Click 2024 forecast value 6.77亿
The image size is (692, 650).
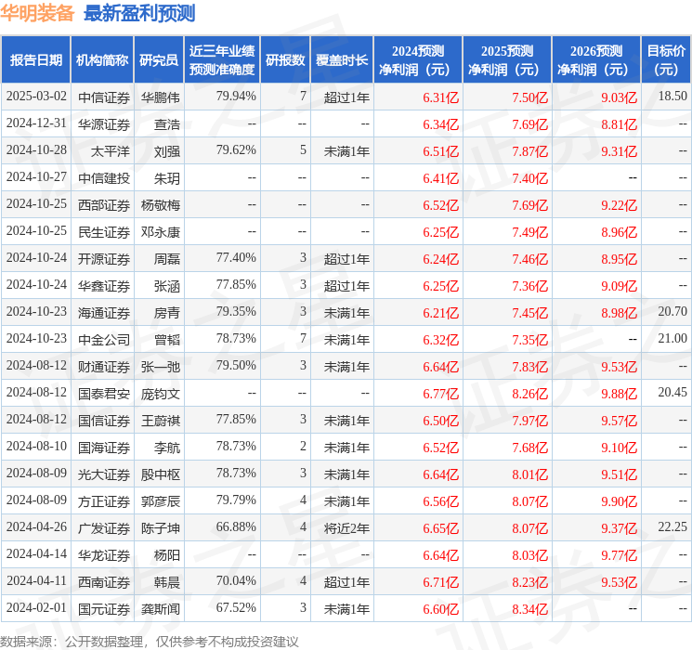(x=440, y=394)
